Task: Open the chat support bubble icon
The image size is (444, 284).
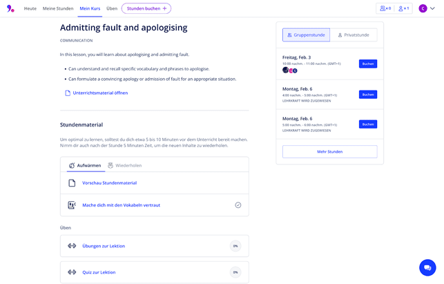Action: point(427,267)
